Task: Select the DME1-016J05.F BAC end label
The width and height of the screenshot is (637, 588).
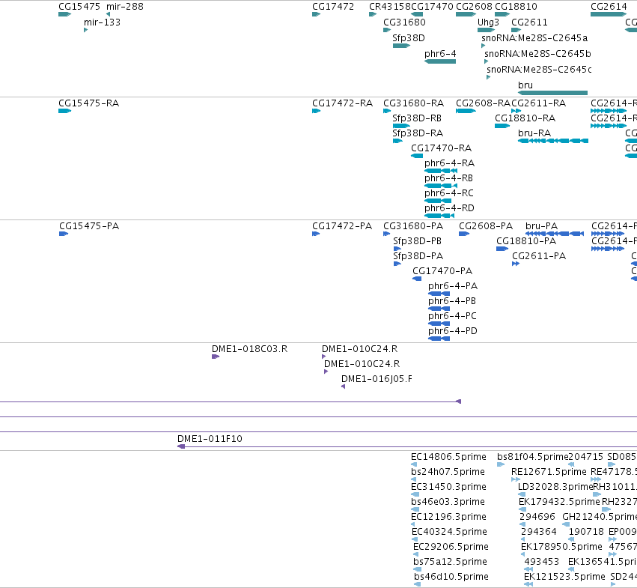Action: pos(377,379)
